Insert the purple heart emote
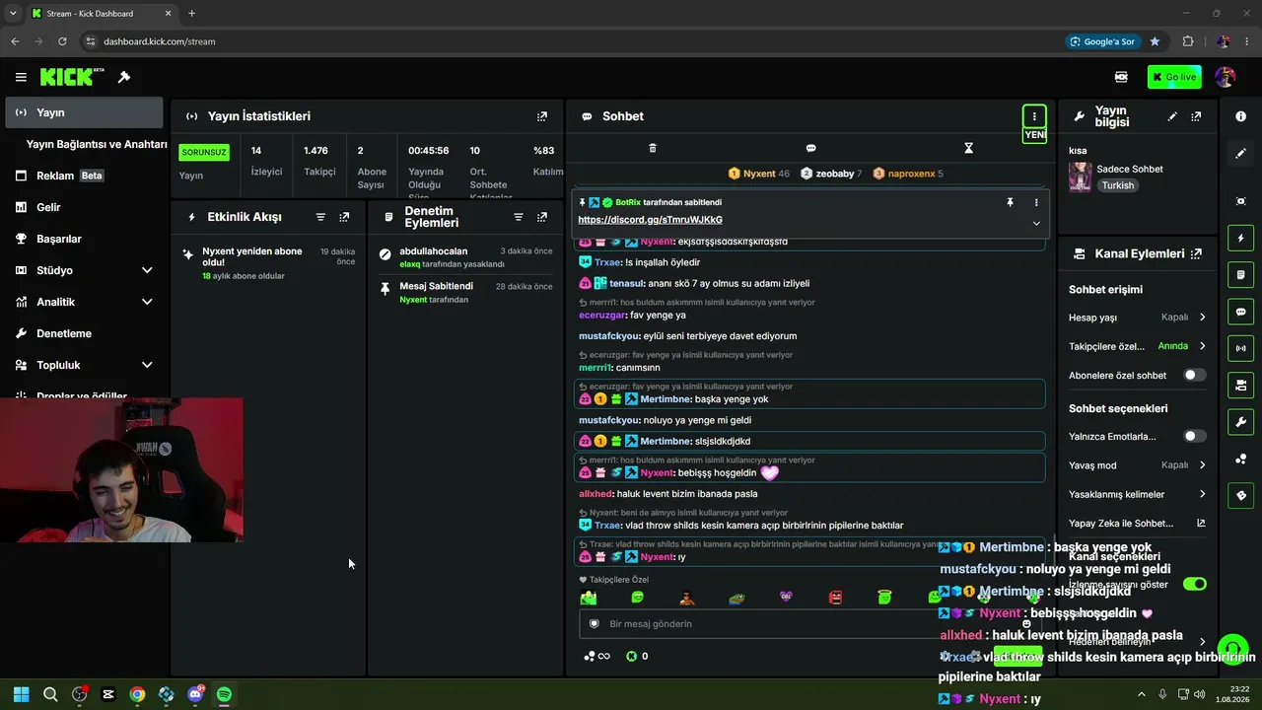1262x710 pixels. (x=786, y=598)
